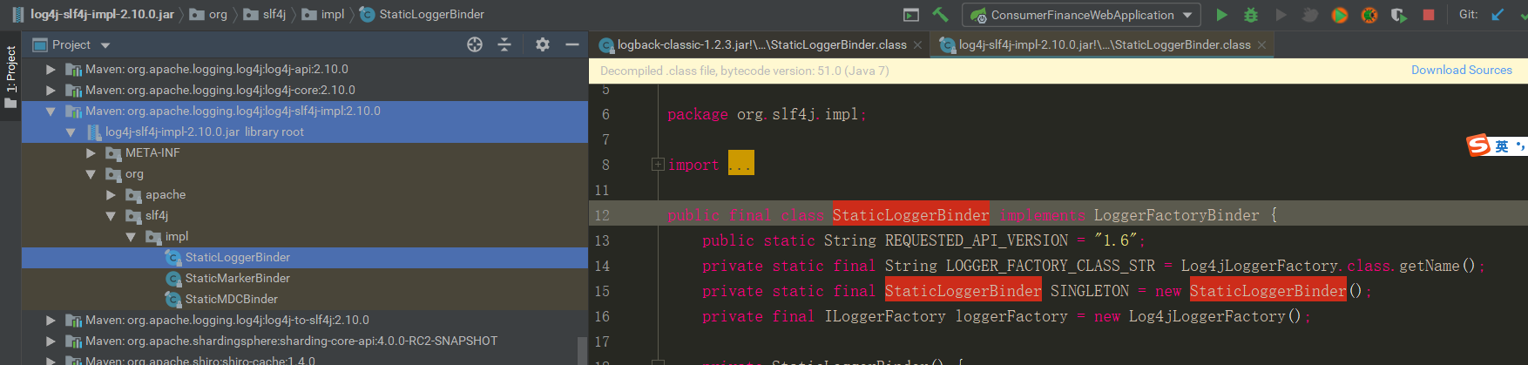Click the Collapse All icon in Project panel

[504, 44]
